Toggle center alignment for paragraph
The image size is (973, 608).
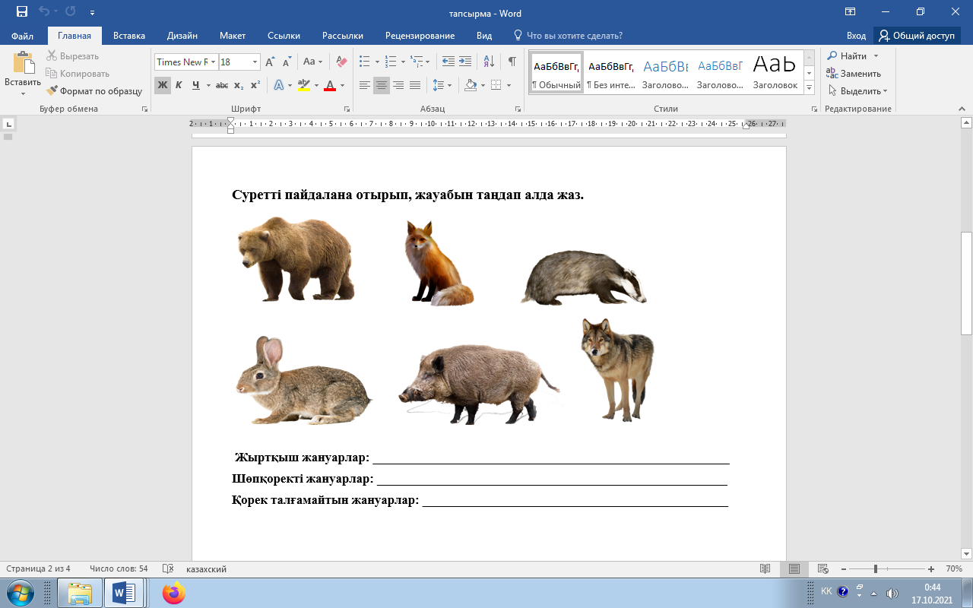click(x=382, y=85)
